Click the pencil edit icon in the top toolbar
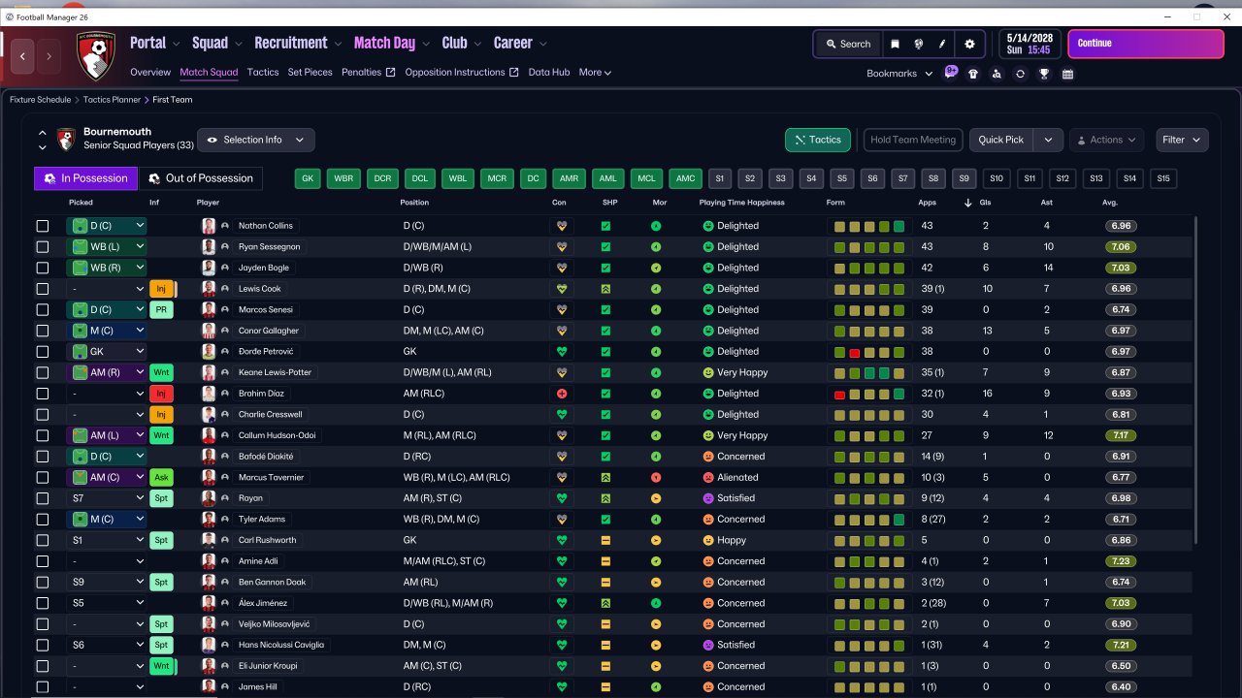This screenshot has height=698, width=1242. point(941,44)
